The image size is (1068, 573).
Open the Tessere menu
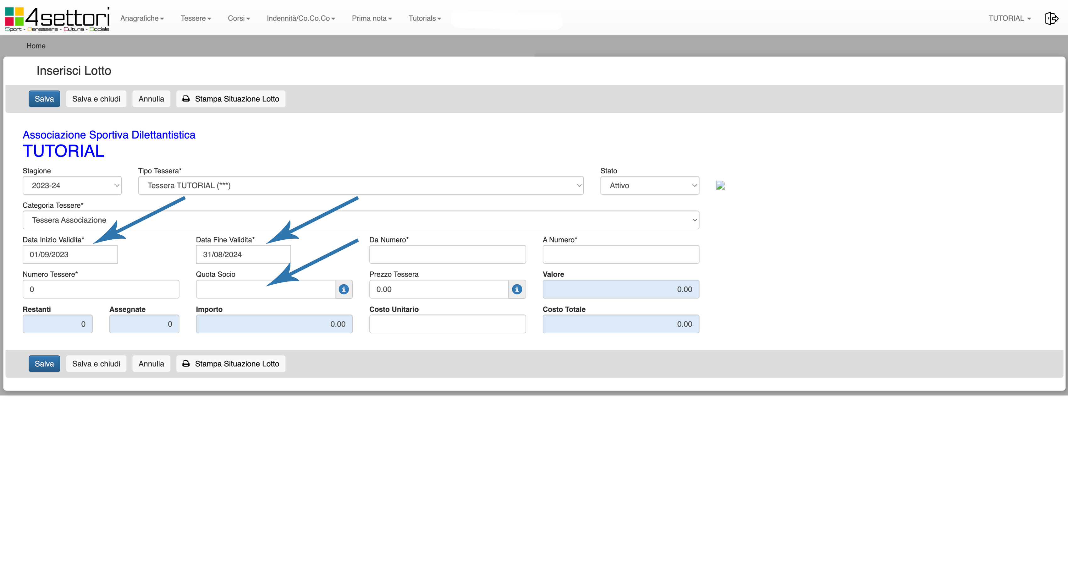tap(196, 18)
